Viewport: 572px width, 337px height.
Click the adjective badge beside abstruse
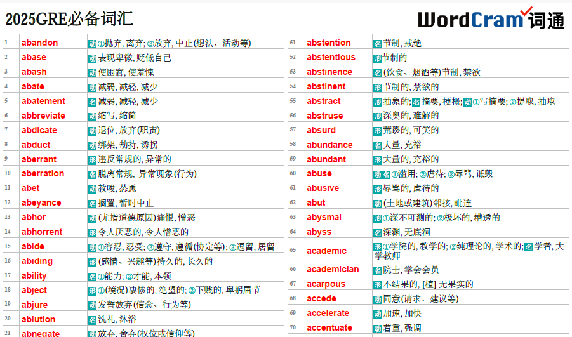coord(378,116)
